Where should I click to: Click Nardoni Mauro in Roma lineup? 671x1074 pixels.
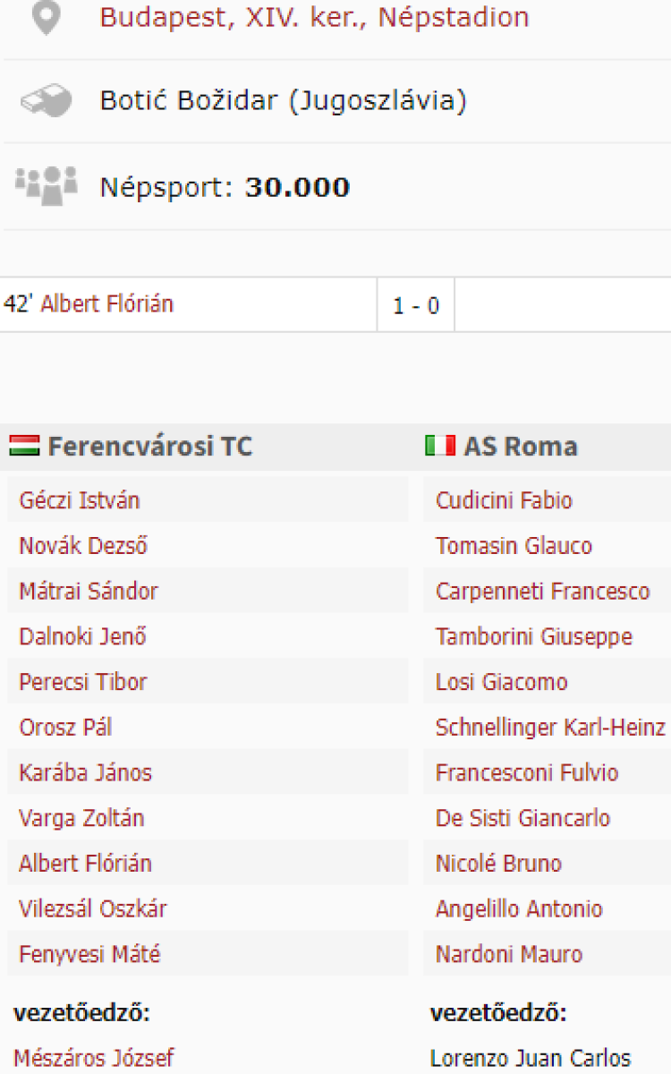508,954
